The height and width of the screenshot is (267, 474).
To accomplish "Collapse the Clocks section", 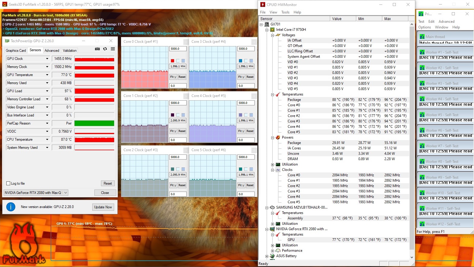I will point(272,170).
